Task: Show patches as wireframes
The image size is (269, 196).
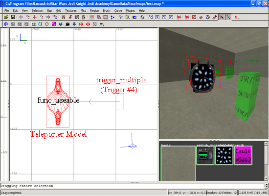Action: (x=201, y=17)
